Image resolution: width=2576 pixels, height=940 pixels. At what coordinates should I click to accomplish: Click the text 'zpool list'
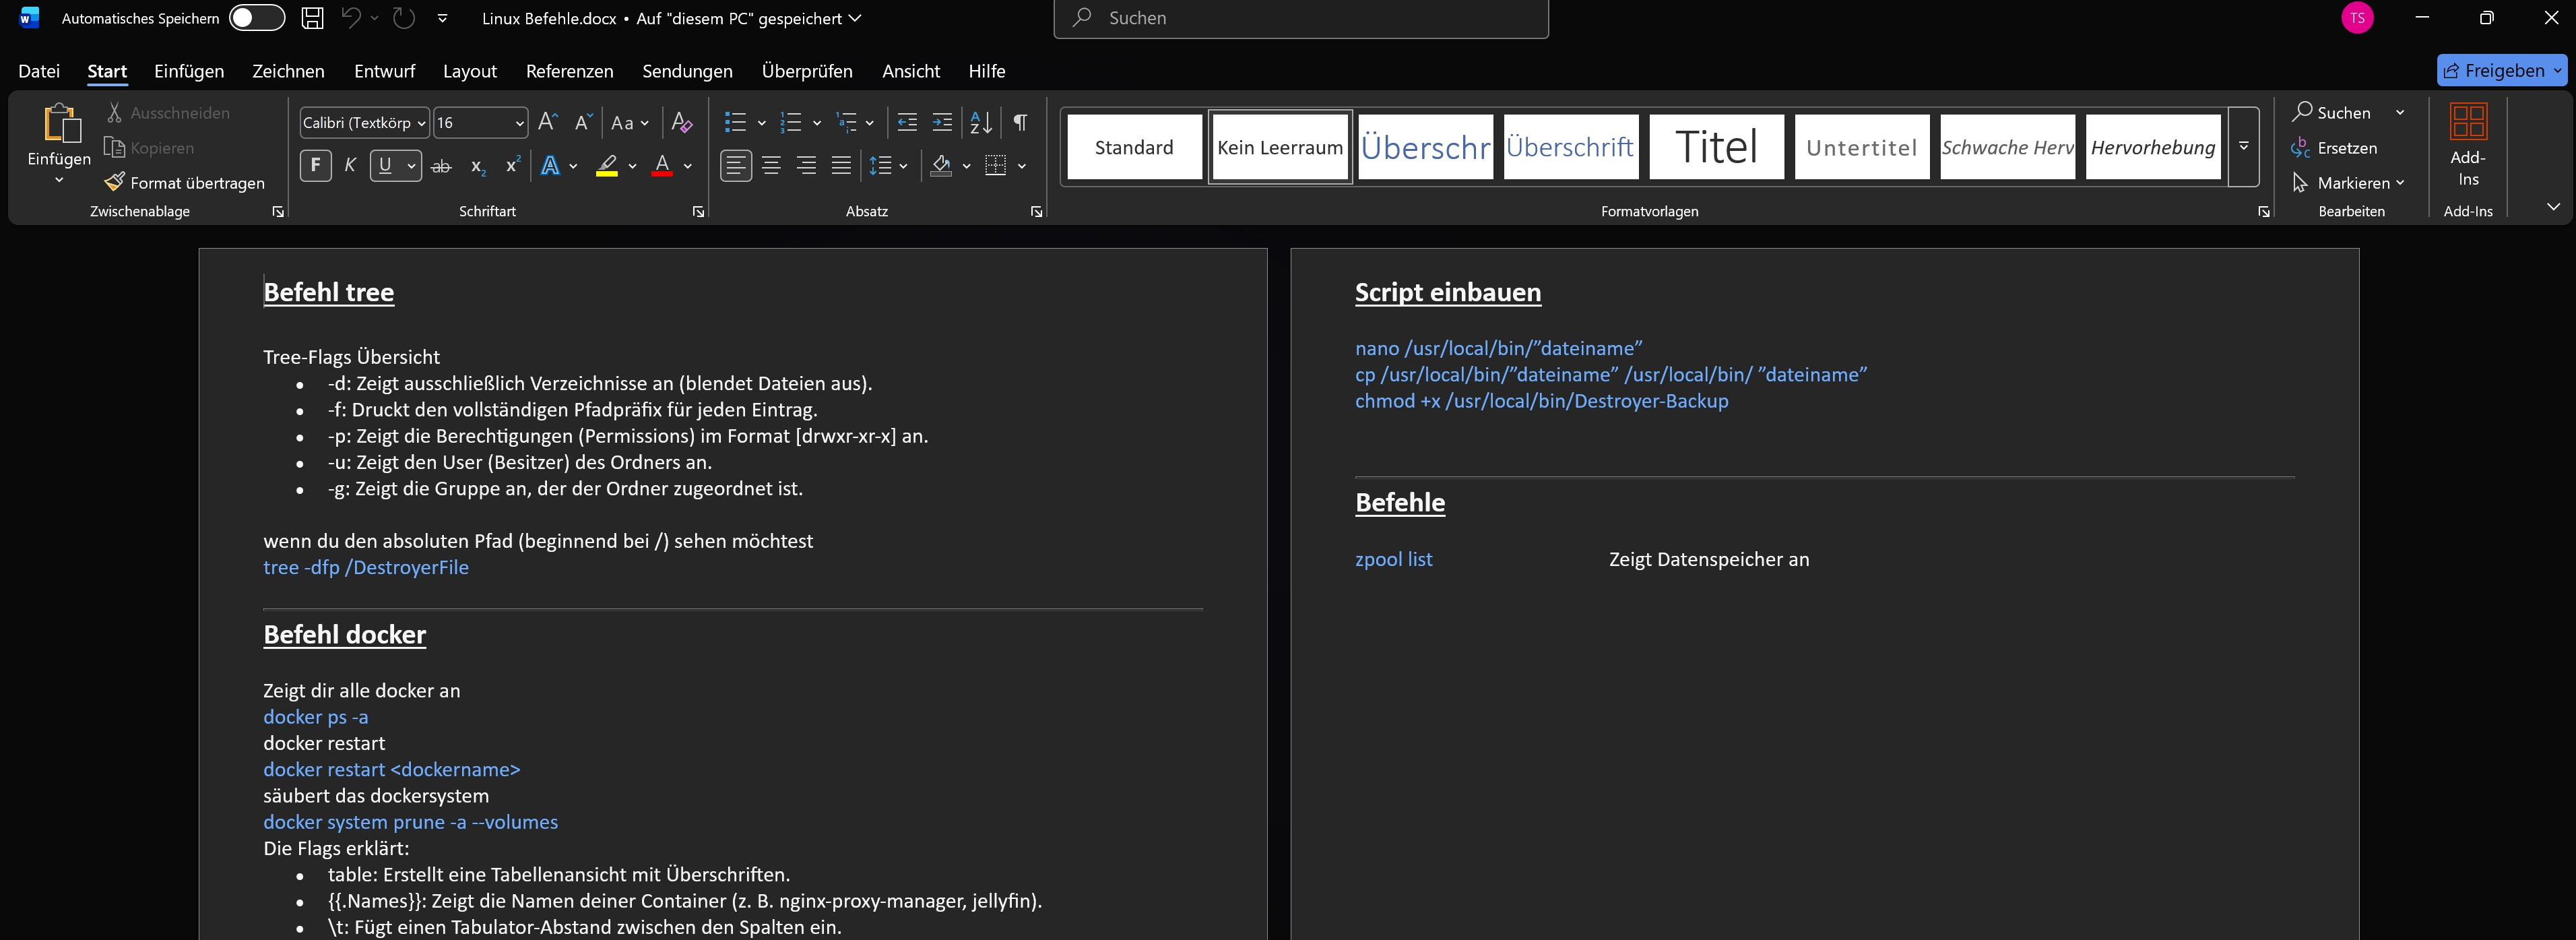pos(1394,559)
